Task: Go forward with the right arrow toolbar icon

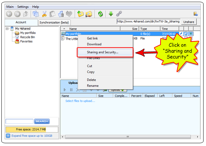Action: tap(17, 14)
